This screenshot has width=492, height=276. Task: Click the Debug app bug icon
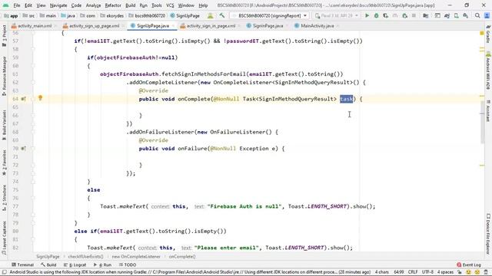tap(376, 15)
